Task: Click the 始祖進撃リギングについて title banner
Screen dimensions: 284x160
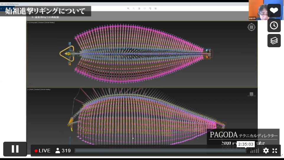Action: pyautogui.click(x=45, y=11)
